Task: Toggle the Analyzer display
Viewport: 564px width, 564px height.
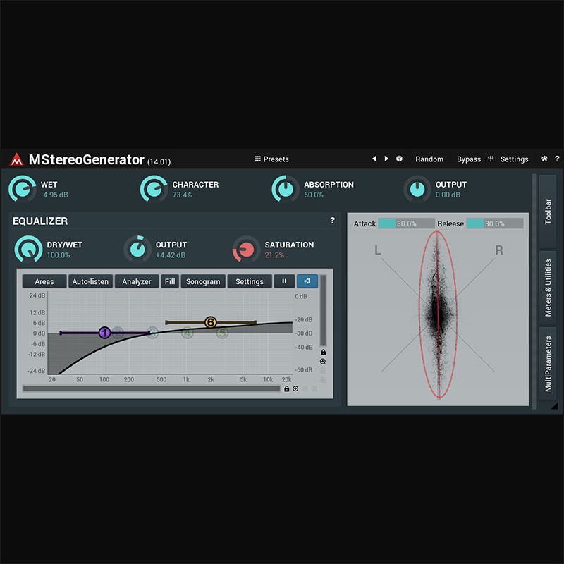Action: click(137, 281)
